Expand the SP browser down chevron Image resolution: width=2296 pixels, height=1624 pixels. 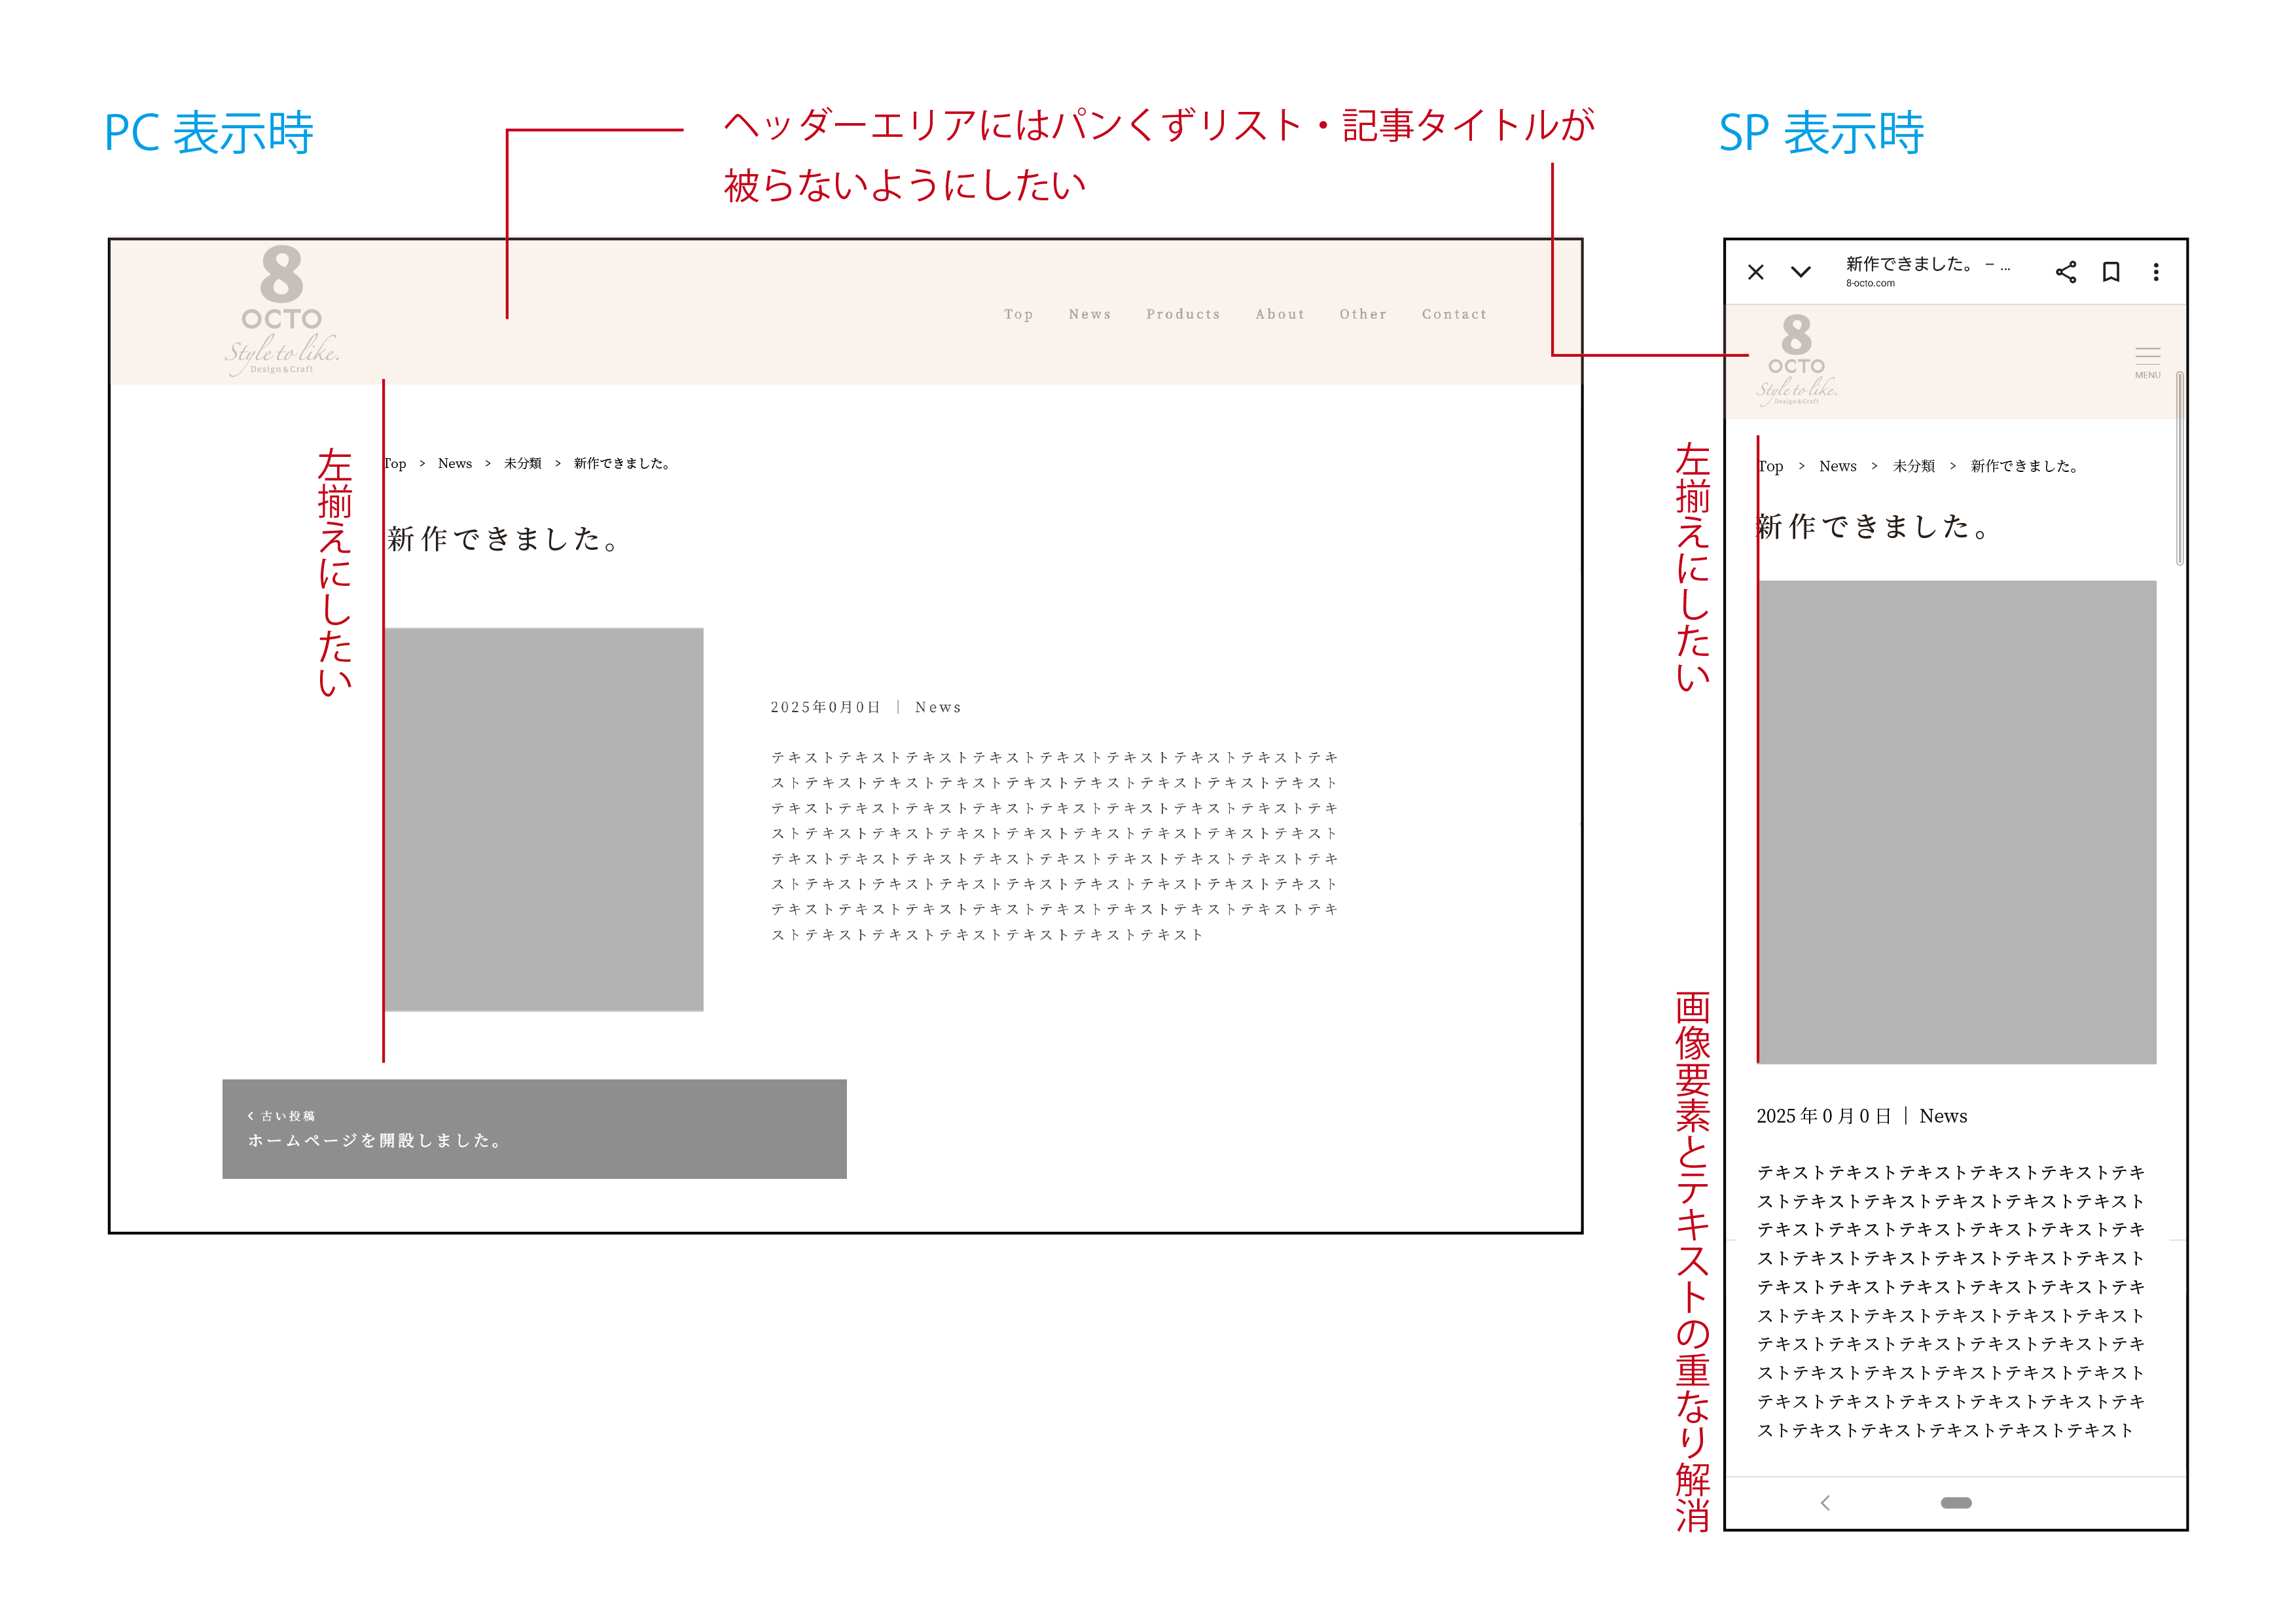tap(1801, 272)
